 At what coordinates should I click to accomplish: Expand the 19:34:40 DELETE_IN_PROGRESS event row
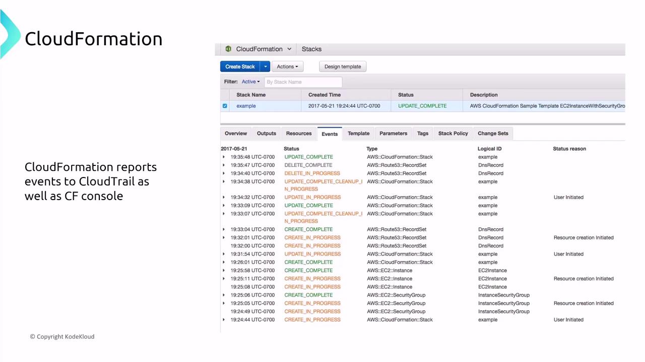tap(224, 173)
